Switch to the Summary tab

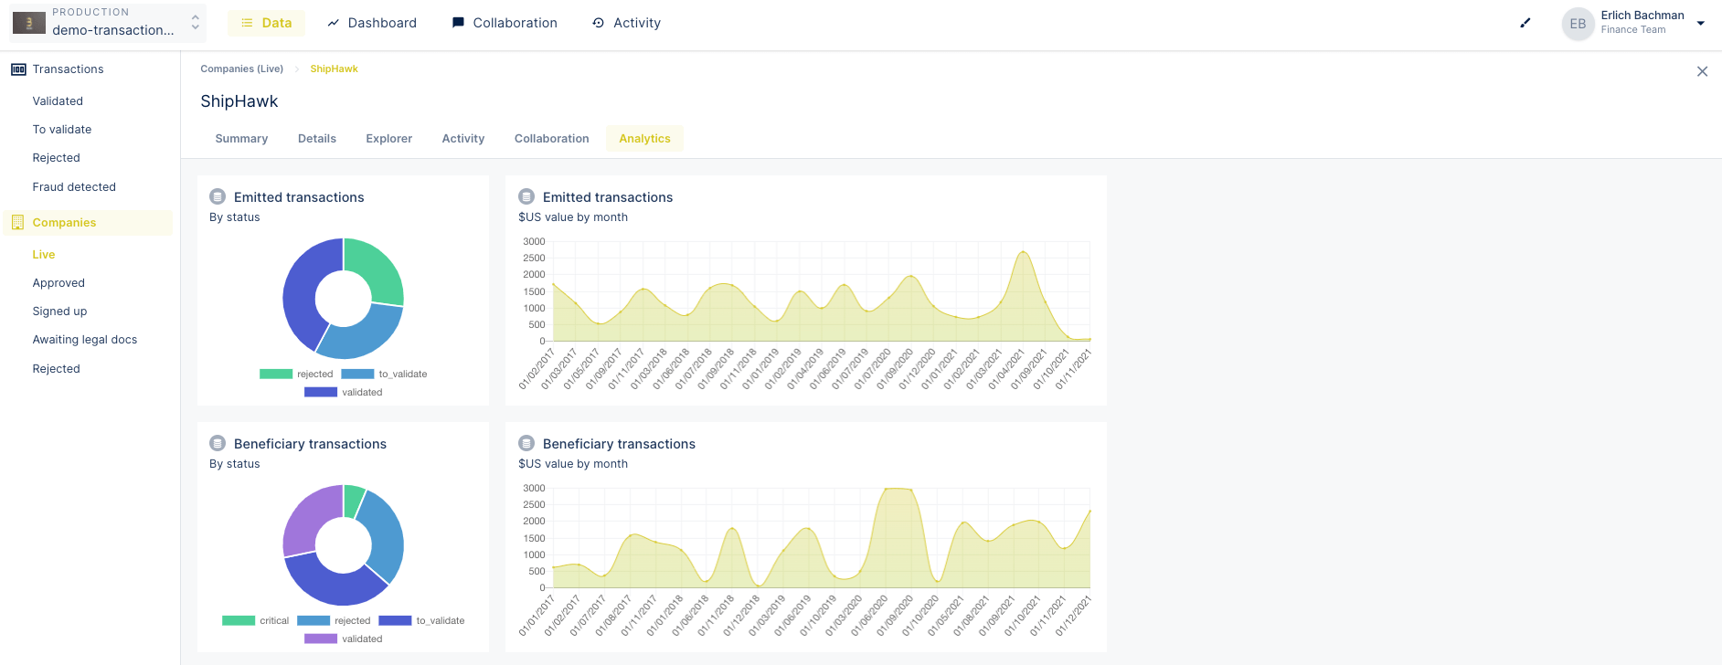pos(241,139)
